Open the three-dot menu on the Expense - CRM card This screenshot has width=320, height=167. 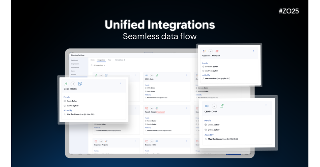186,141
